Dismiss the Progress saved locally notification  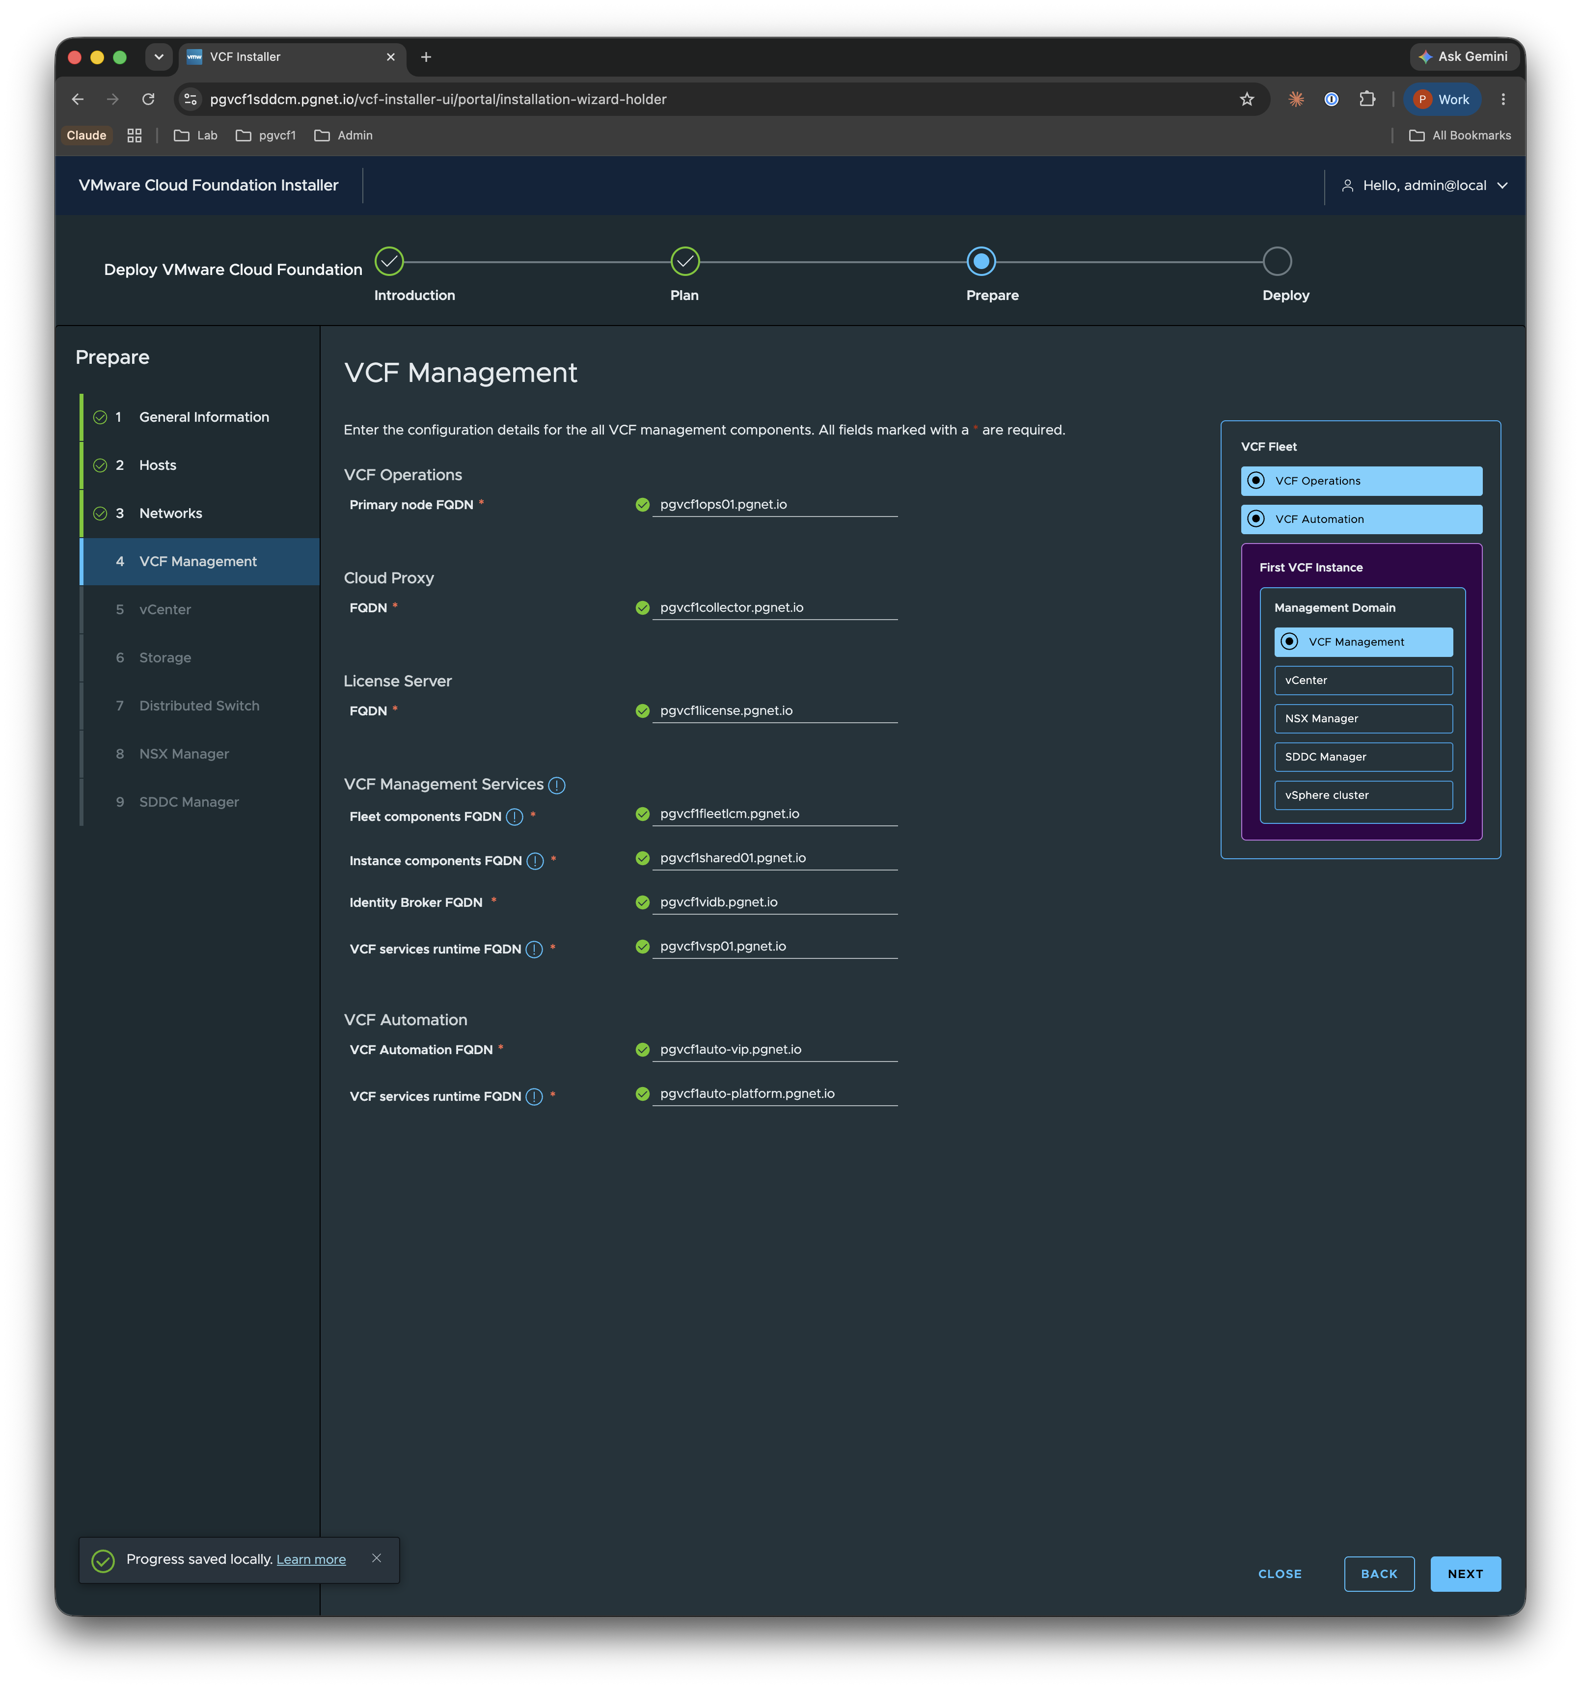377,1557
